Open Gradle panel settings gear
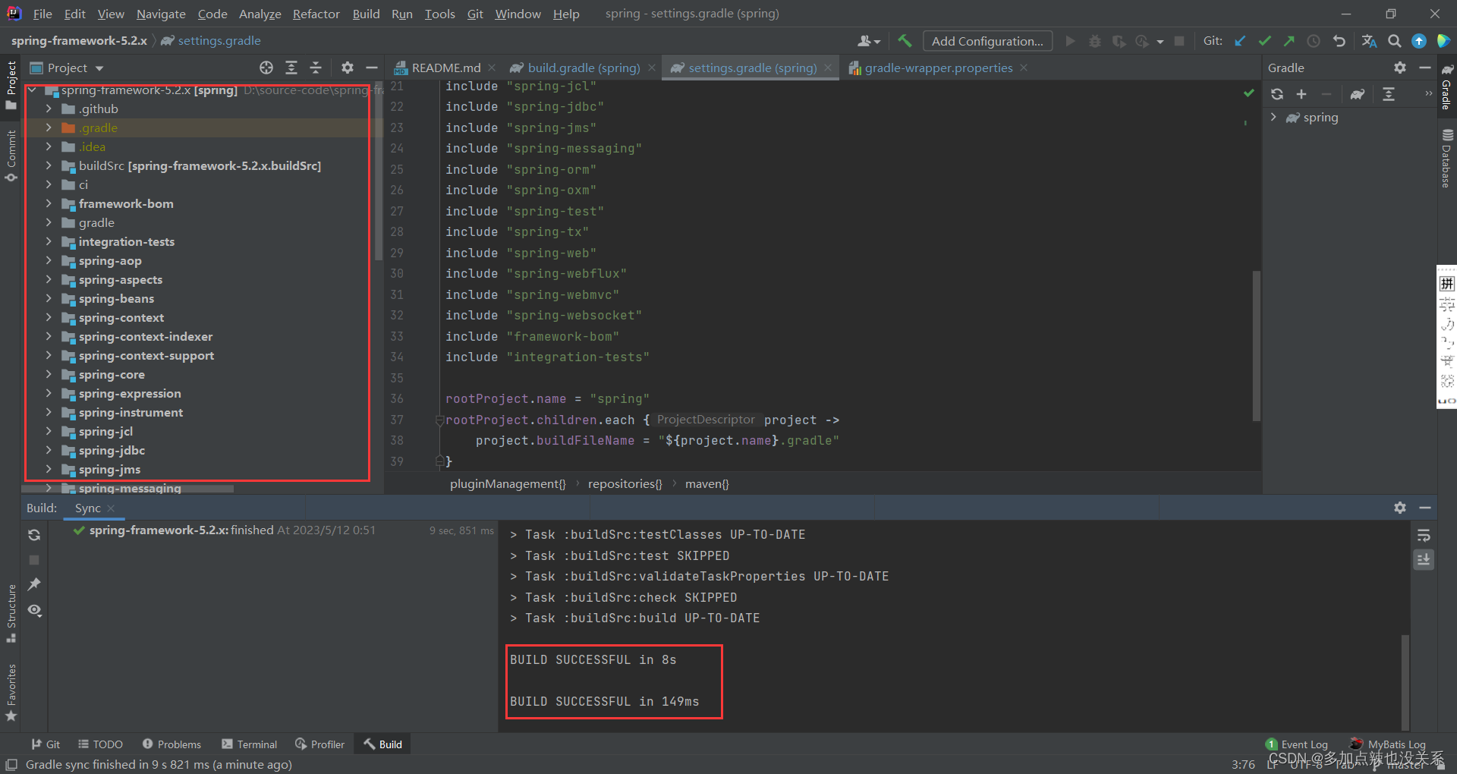Screen dimensions: 1457x774 [1400, 68]
